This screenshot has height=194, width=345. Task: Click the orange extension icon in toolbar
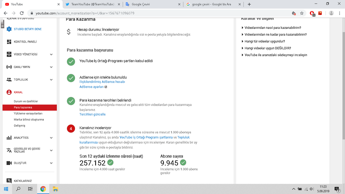coord(320,13)
